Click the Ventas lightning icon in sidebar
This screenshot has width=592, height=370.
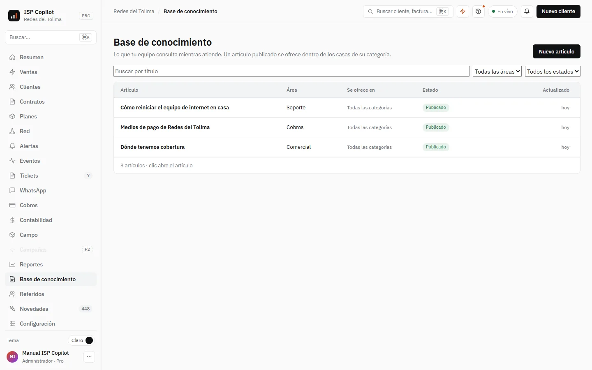pyautogui.click(x=12, y=72)
